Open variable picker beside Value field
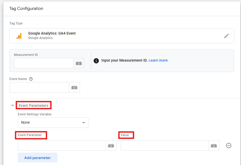The image size is (241, 165). pos(214,146)
